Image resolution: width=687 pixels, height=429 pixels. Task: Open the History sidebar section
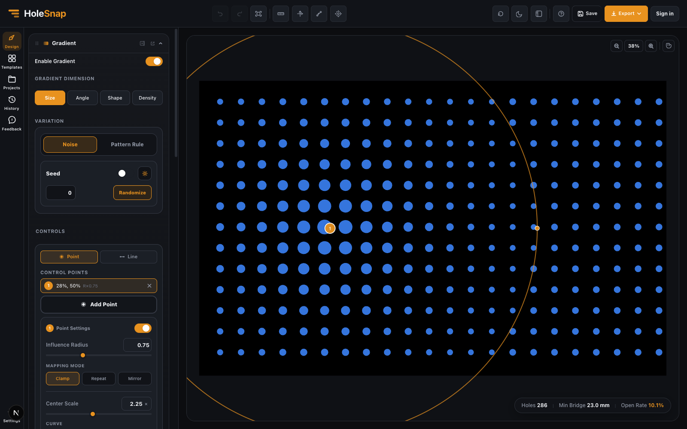pyautogui.click(x=12, y=103)
